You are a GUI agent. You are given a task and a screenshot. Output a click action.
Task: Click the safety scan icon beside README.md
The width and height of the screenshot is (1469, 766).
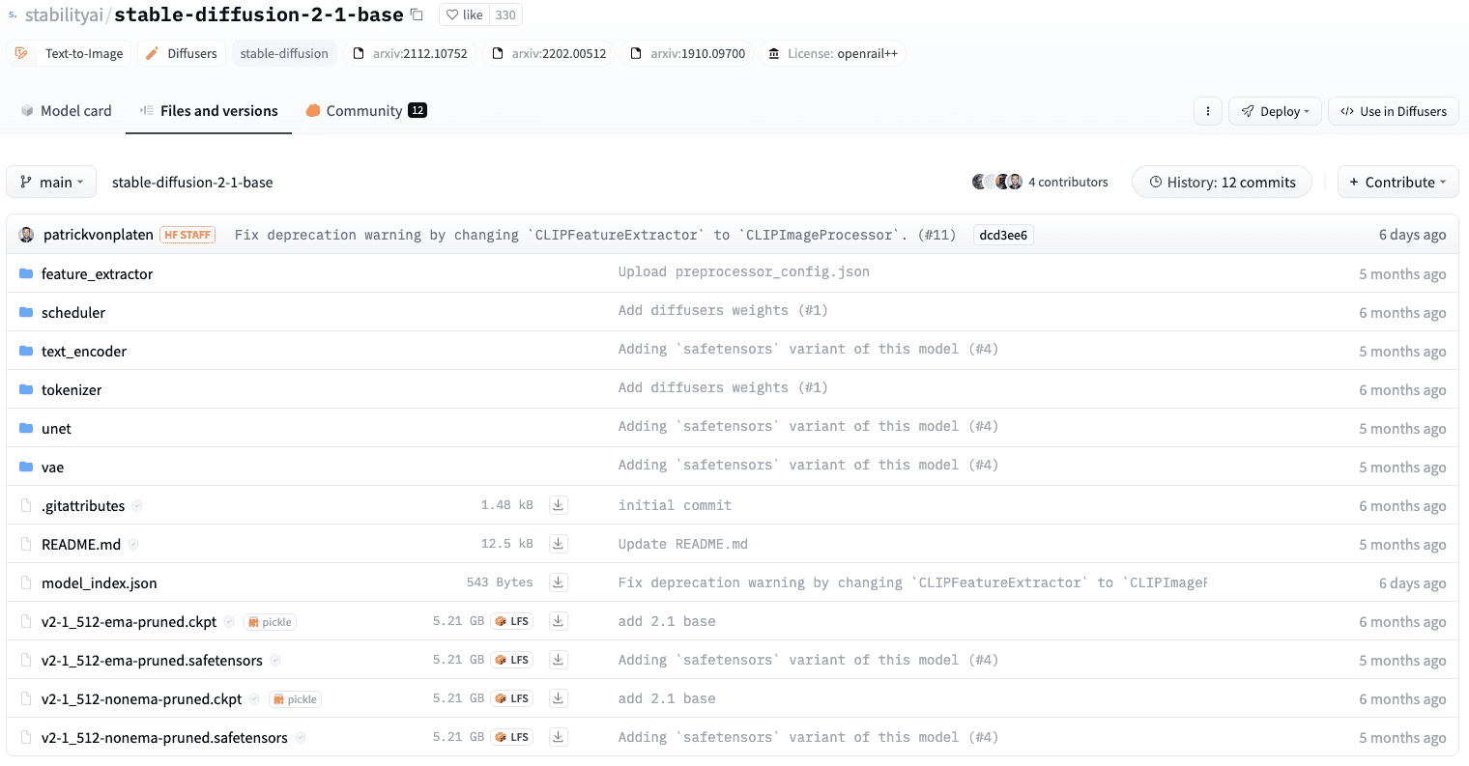(133, 545)
